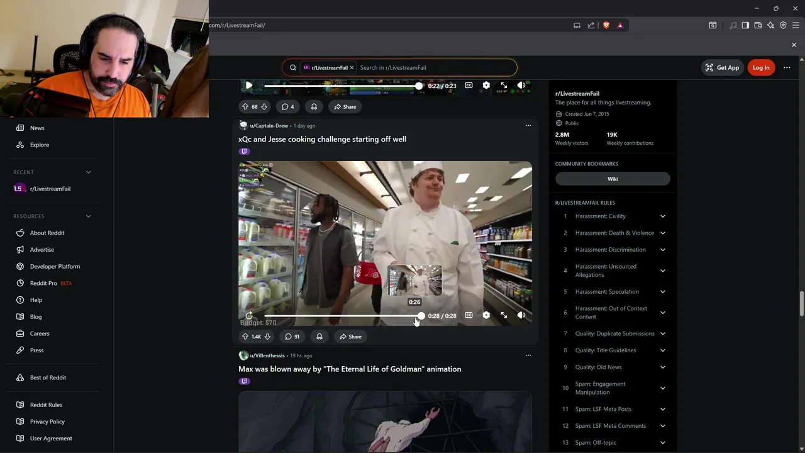Image resolution: width=805 pixels, height=453 pixels.
Task: Give an award to the post with 68 points
Action: [x=314, y=107]
